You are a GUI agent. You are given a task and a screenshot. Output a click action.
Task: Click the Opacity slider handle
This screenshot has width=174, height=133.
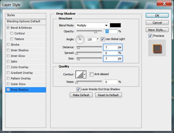[95, 32]
